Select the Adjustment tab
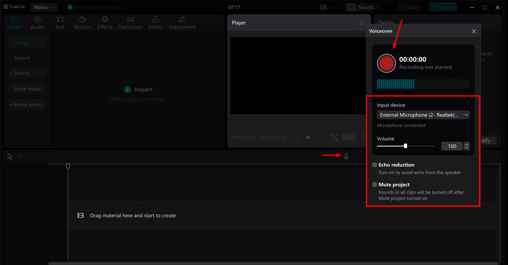This screenshot has height=265, width=508. 182,23
